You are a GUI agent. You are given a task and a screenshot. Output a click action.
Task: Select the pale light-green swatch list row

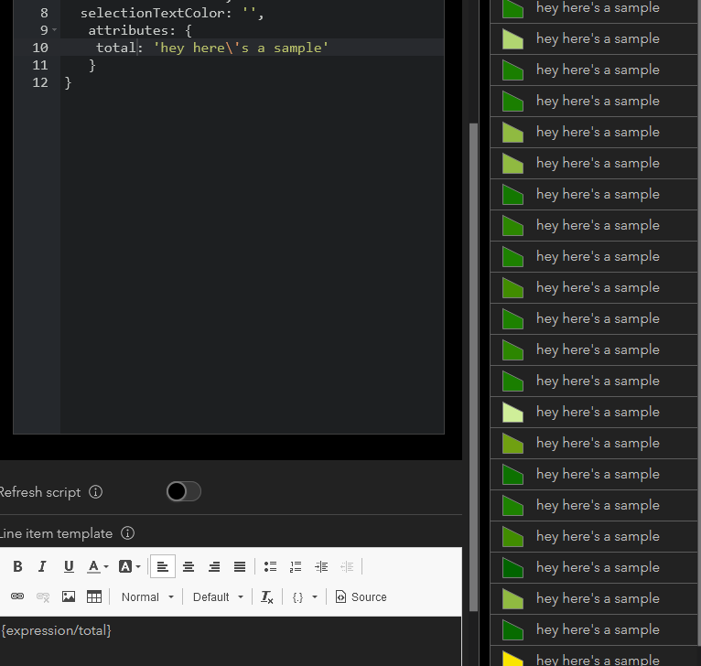click(x=595, y=412)
